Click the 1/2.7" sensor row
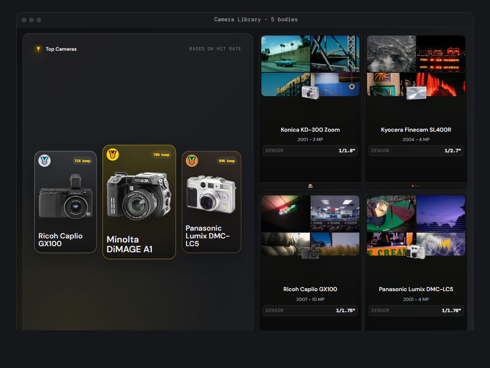490x368 pixels. pos(416,150)
